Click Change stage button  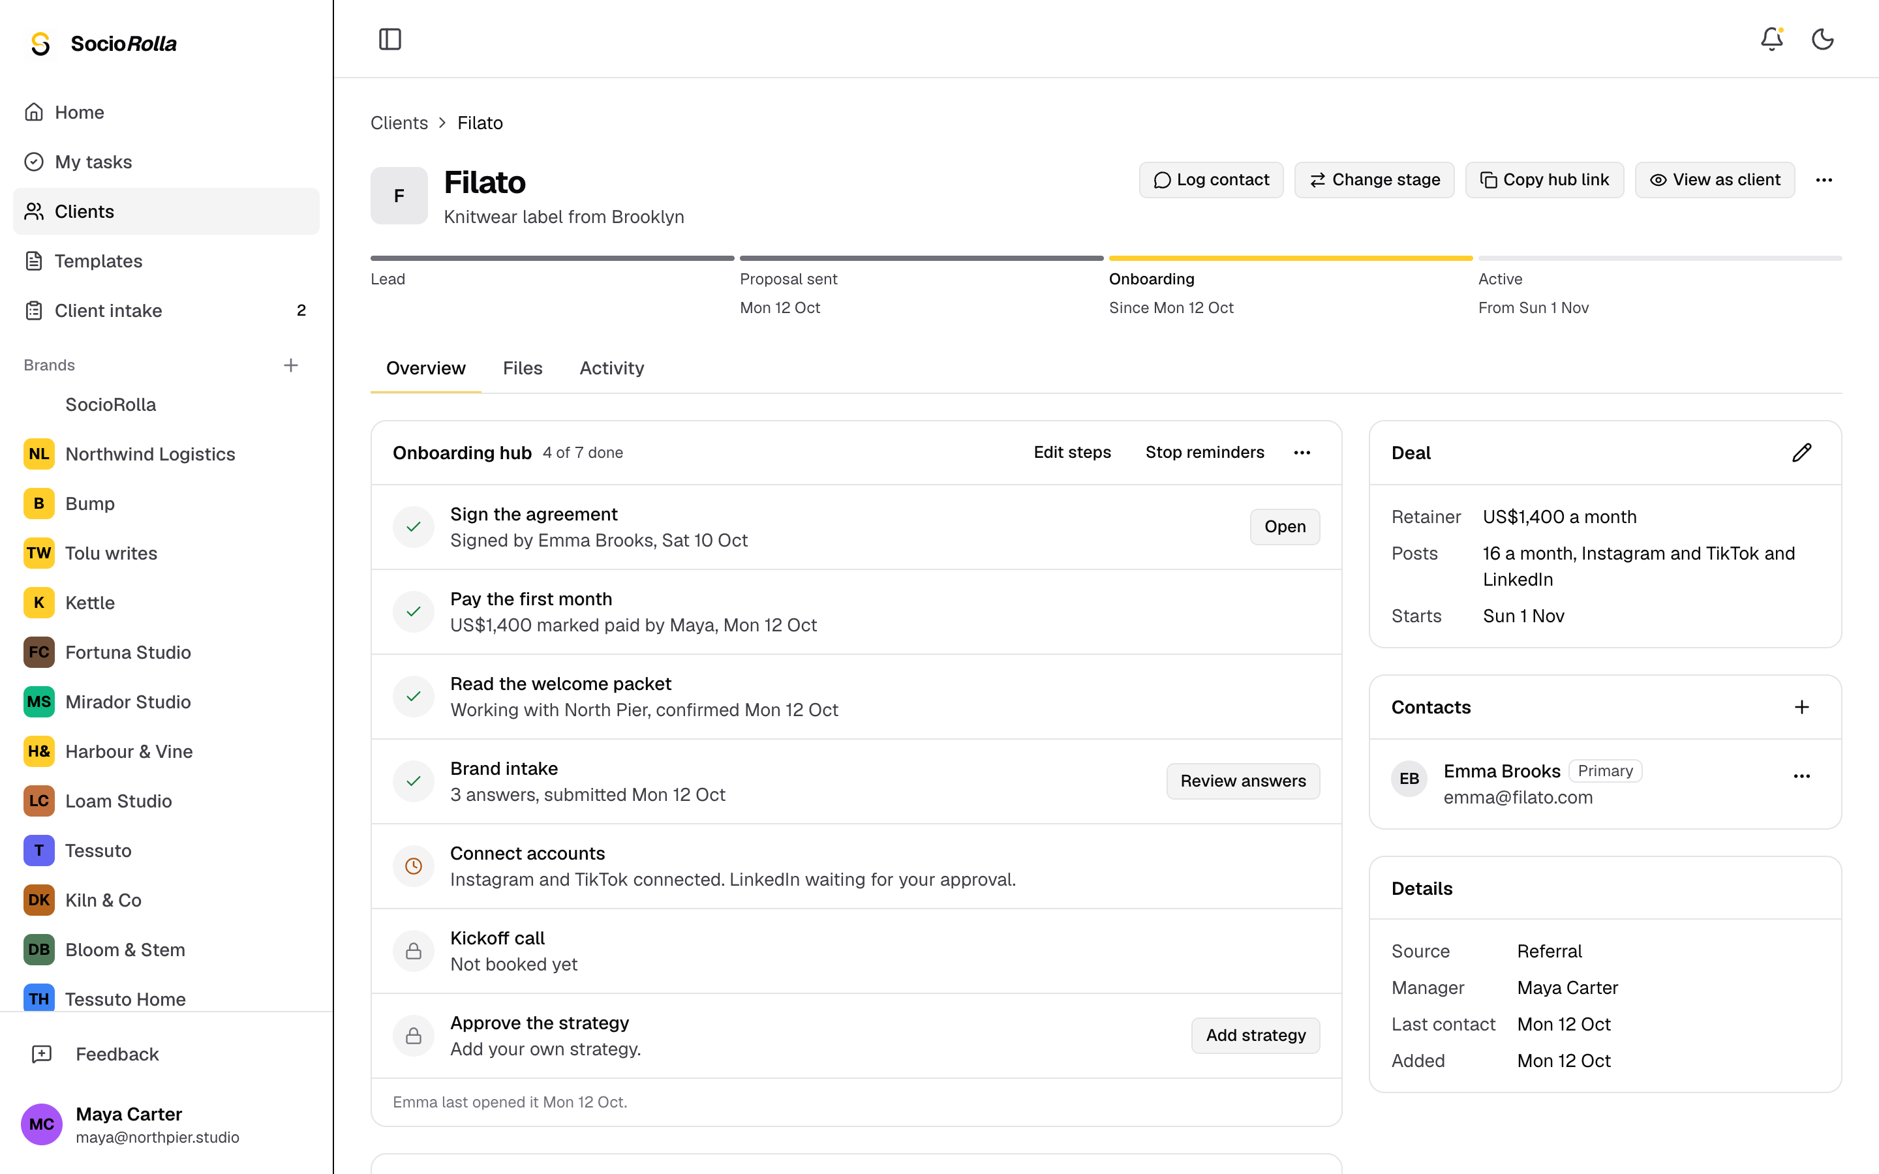tap(1374, 180)
